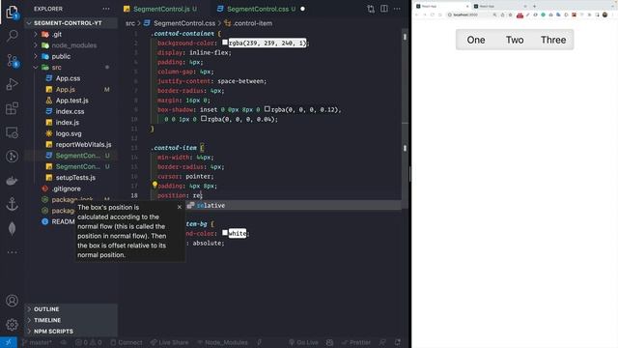The width and height of the screenshot is (618, 348).
Task: Open color swatch for rgba(0, 0, 0, 0.12)
Action: pos(267,108)
